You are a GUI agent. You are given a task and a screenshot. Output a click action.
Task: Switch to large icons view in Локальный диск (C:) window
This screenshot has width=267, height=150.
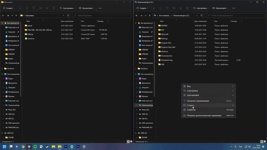pyautogui.click(x=265, y=142)
